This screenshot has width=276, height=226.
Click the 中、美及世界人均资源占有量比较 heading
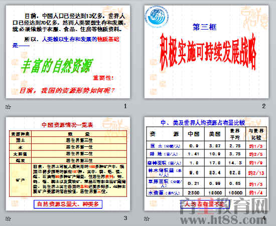tap(203, 122)
